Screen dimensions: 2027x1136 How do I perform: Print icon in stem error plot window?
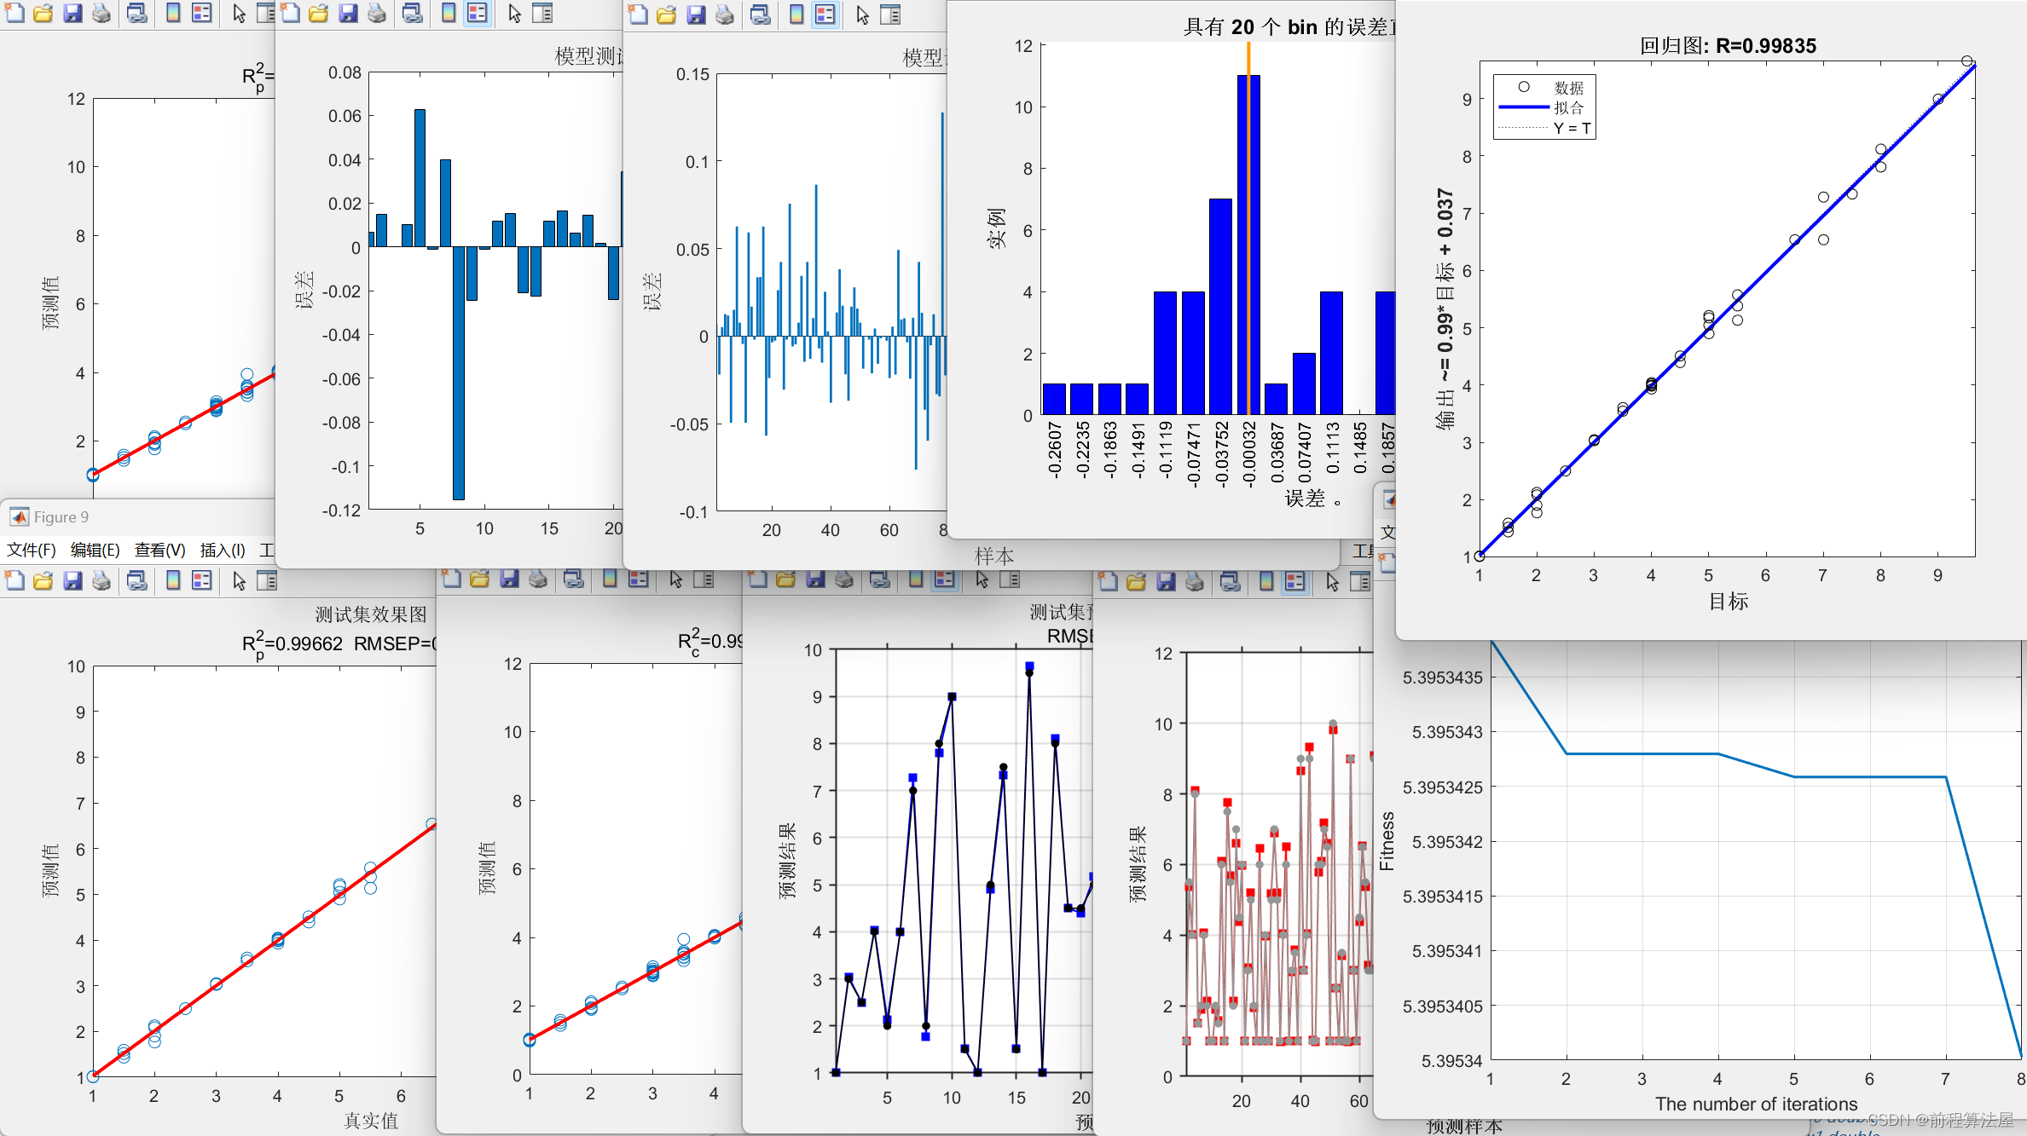725,14
